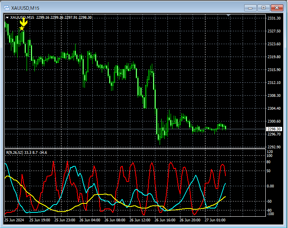Click the indicator scale value 120
This screenshot has width=288, height=228.
pos(270,152)
